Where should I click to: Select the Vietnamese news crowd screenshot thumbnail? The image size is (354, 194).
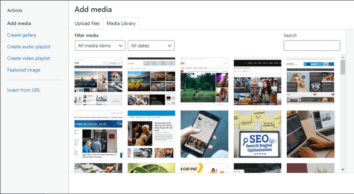coord(98,134)
